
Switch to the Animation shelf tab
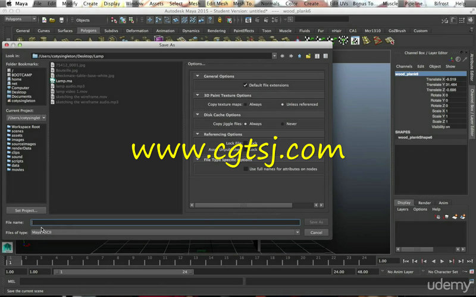click(x=165, y=31)
